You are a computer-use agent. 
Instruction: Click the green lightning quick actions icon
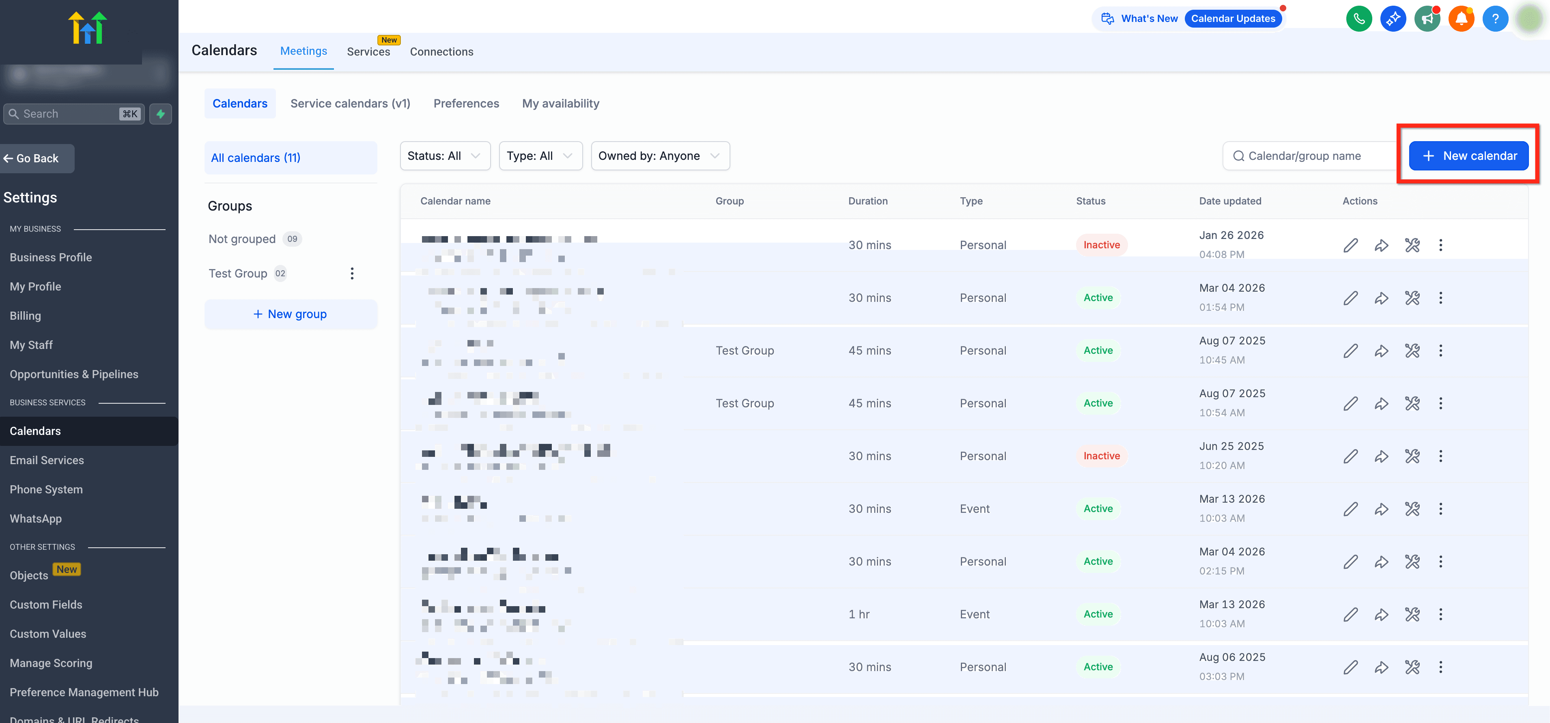(x=161, y=114)
